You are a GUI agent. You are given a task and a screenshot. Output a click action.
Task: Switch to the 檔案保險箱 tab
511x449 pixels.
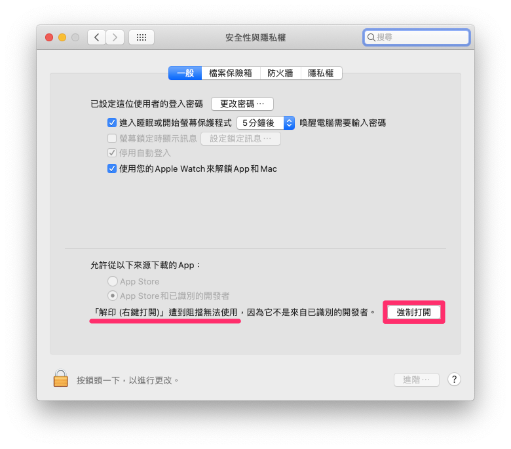(231, 73)
